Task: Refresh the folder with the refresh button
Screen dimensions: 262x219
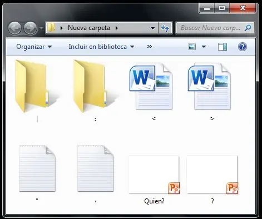Action: [x=165, y=28]
